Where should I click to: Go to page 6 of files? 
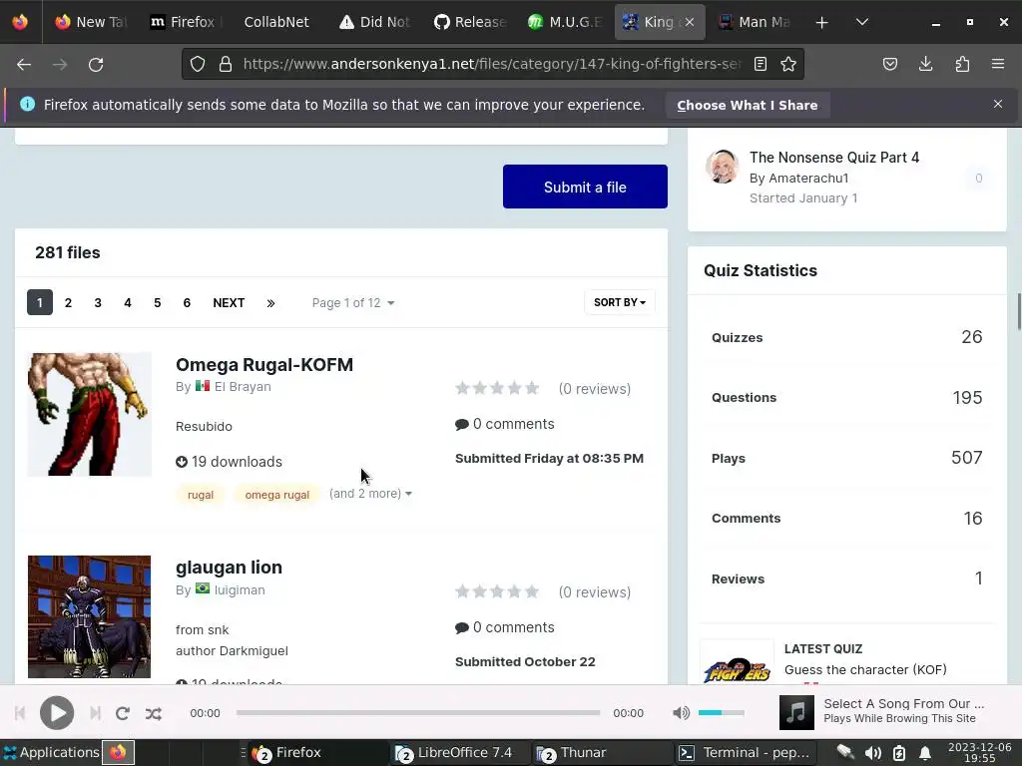187,303
